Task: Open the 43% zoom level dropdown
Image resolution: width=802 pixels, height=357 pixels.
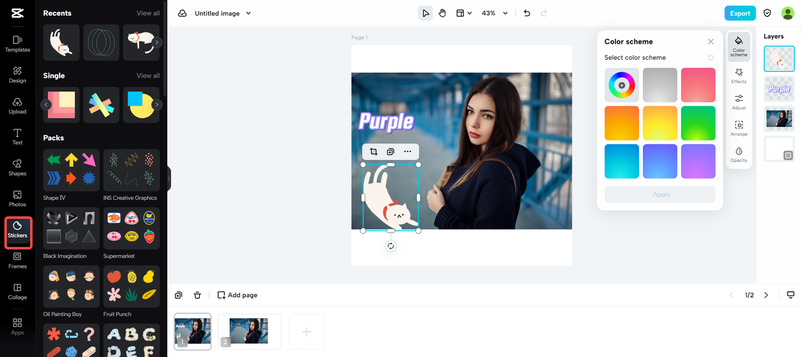Action: [494, 13]
